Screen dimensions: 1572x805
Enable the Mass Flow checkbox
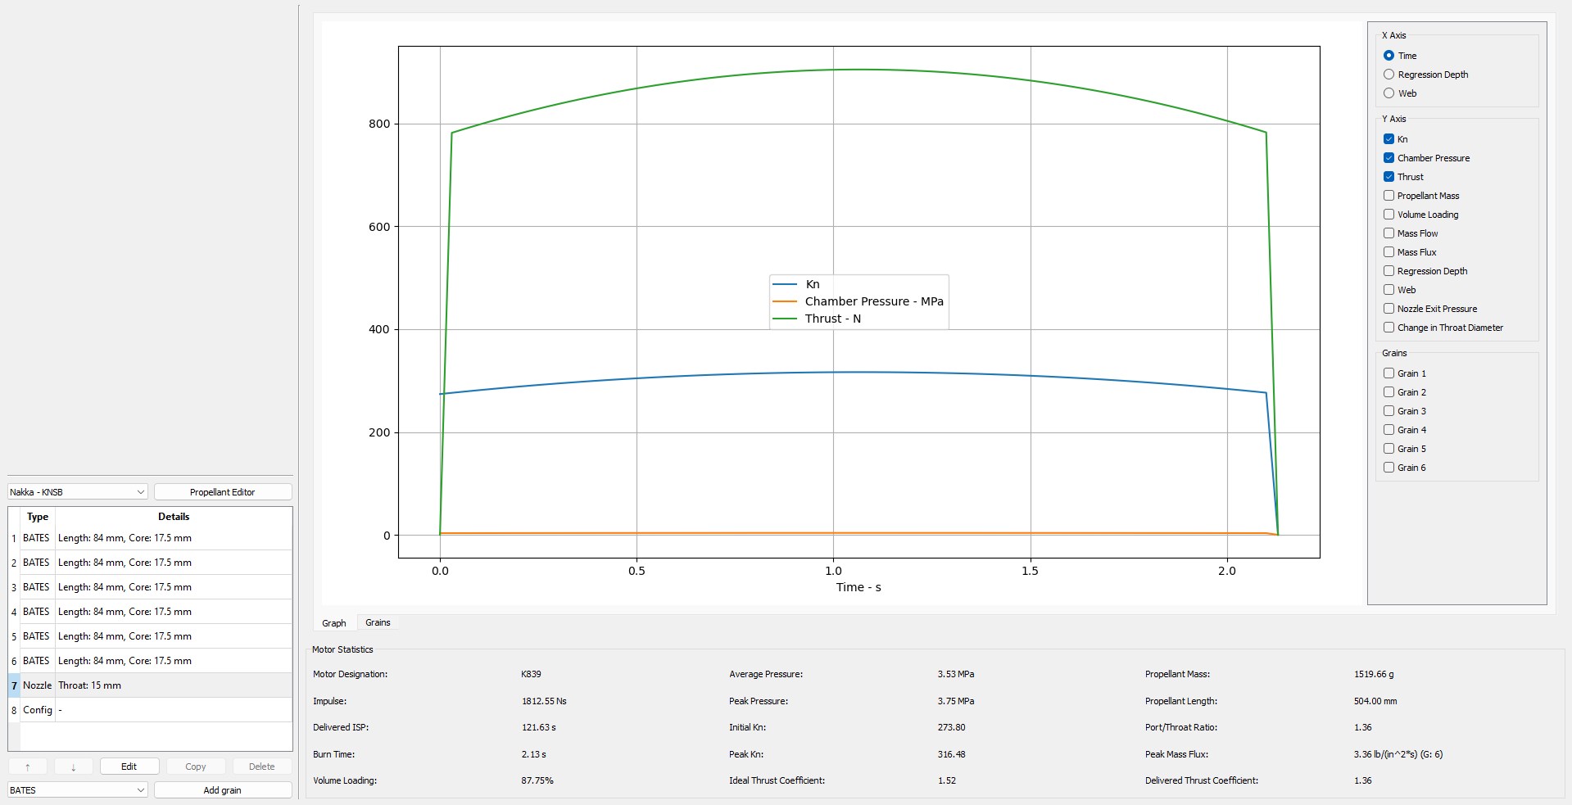click(x=1389, y=233)
